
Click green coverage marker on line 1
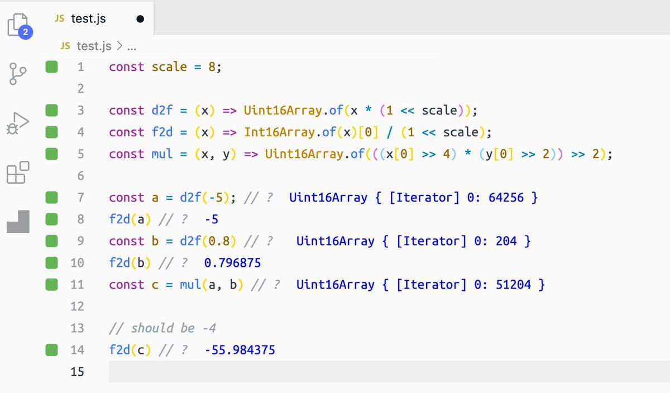52,67
